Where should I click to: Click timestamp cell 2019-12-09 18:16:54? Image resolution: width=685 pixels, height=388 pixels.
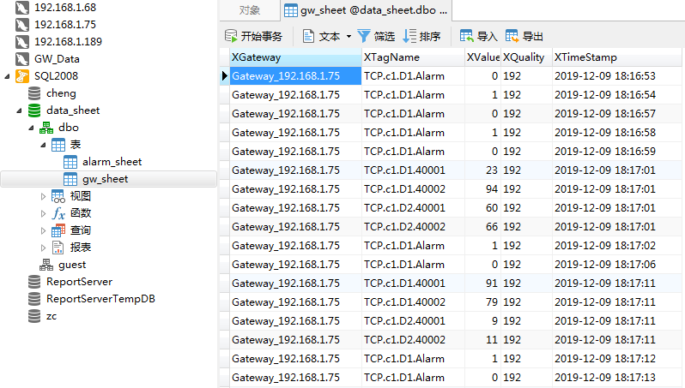tap(617, 94)
